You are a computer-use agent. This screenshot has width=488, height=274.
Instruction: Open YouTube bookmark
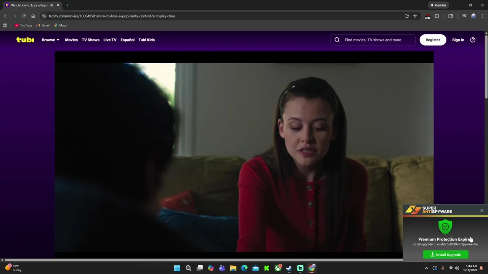coord(23,25)
